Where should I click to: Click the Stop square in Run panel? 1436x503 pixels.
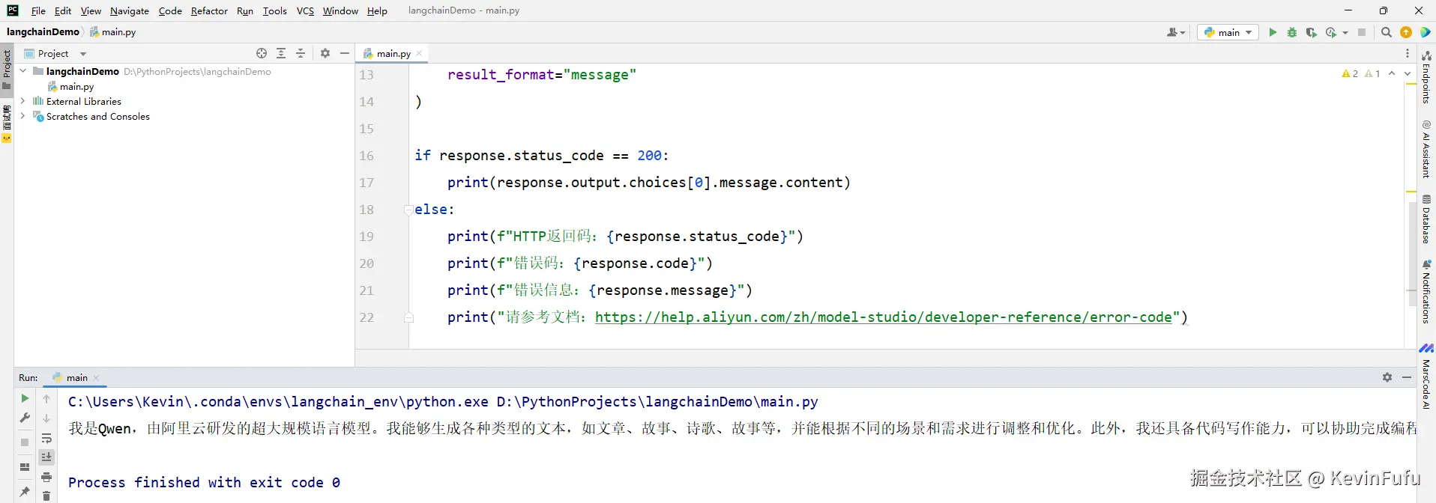point(25,442)
